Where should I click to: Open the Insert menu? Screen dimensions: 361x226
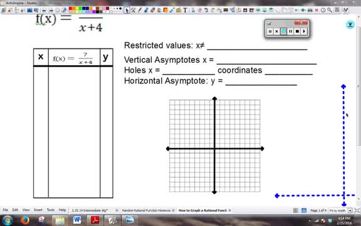coord(38,210)
